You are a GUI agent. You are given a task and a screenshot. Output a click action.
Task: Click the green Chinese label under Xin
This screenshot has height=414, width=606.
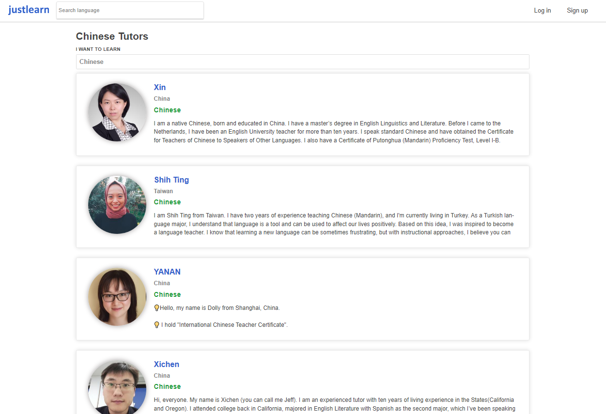click(x=167, y=110)
